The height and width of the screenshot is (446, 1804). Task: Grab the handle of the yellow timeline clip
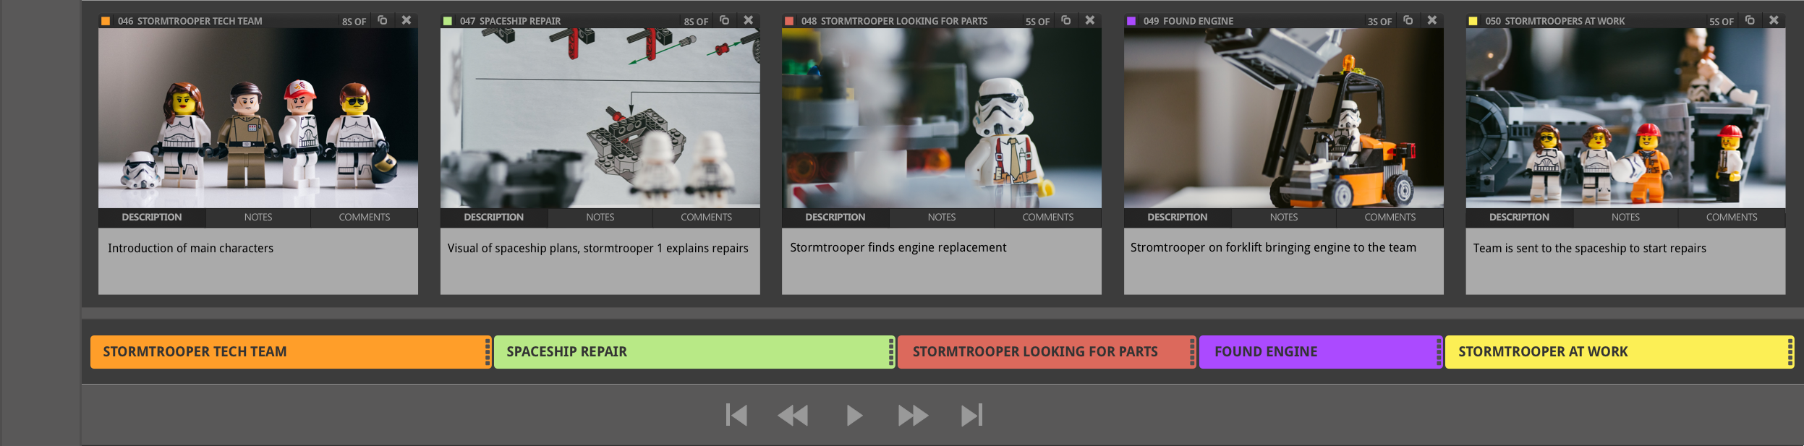tap(1790, 352)
